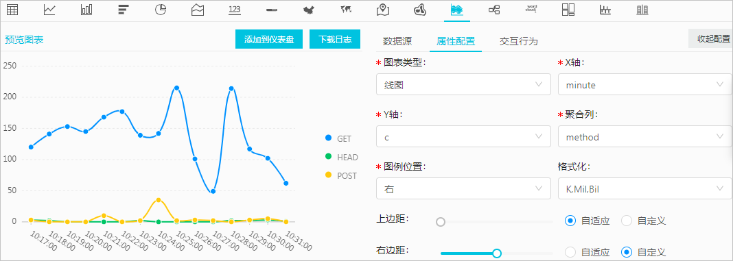
Task: Select the map pin chart icon
Action: tap(383, 10)
